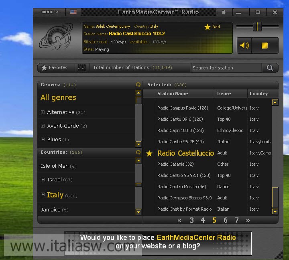This screenshot has width=289, height=260.
Task: Expand the Avant-Garde genre
Action: pyautogui.click(x=43, y=126)
